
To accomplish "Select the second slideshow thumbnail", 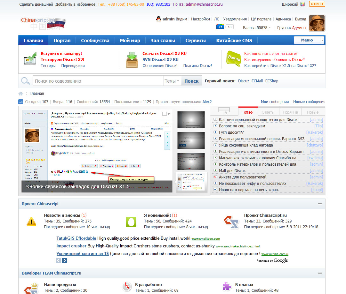I will (191, 140).
